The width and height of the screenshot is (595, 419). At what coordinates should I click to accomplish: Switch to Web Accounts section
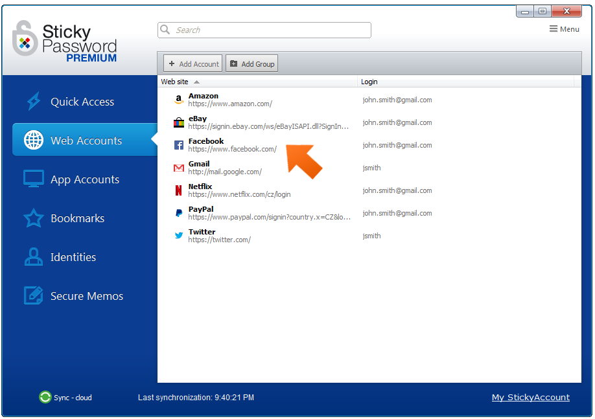click(x=85, y=140)
